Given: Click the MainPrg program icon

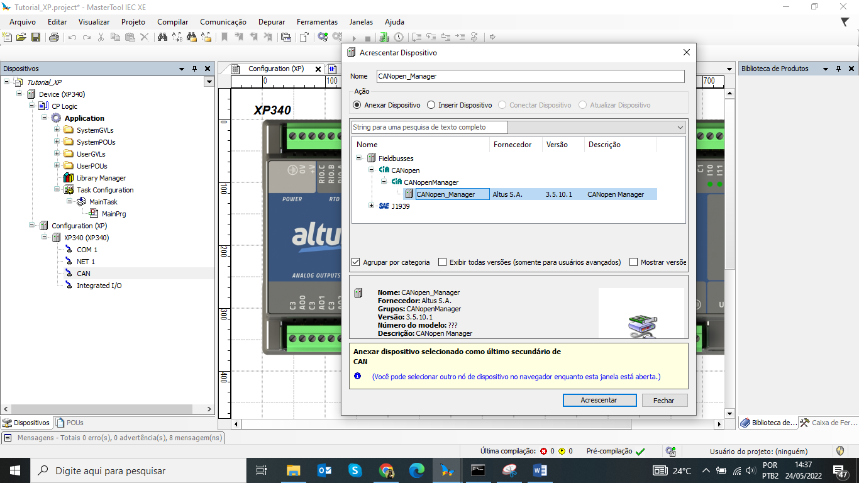Looking at the screenshot, I should pos(94,214).
